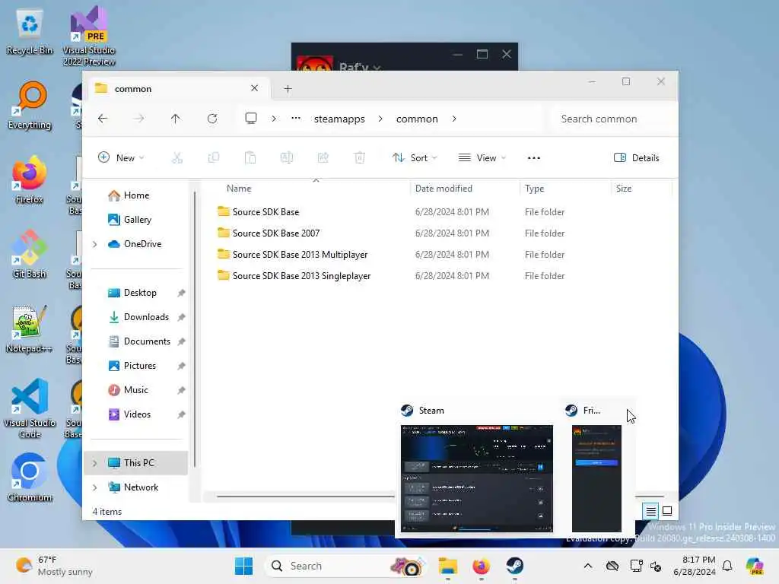This screenshot has height=584, width=779.
Task: Select Source SDK Base 2007 folder
Action: point(269,233)
